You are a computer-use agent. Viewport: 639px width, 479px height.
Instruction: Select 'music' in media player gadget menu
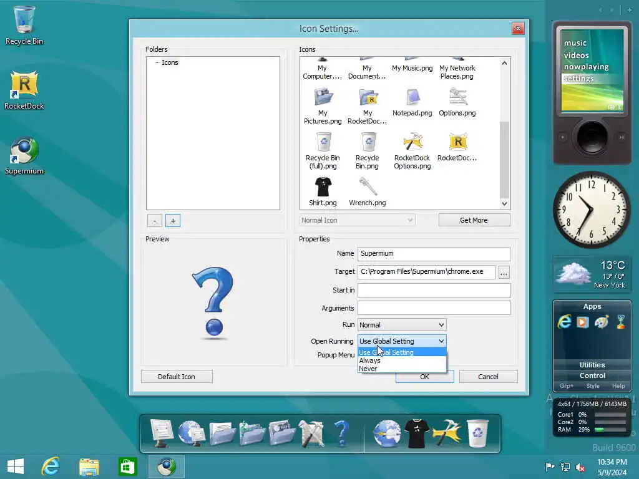coord(575,43)
